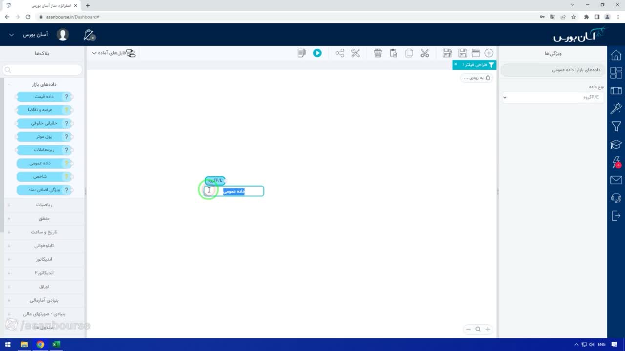
Task: Run the strategy with the blue play button
Action: point(317,53)
